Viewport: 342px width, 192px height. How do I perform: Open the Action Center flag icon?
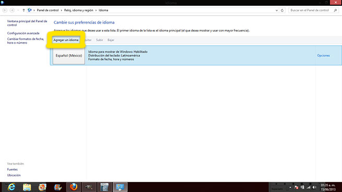pyautogui.click(x=296, y=187)
